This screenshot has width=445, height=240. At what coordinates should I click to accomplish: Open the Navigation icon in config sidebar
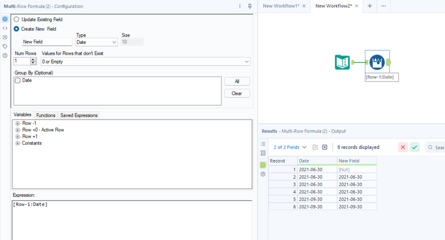(5, 37)
